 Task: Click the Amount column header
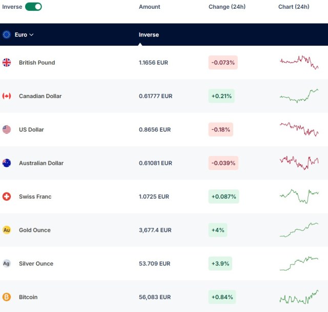[149, 7]
